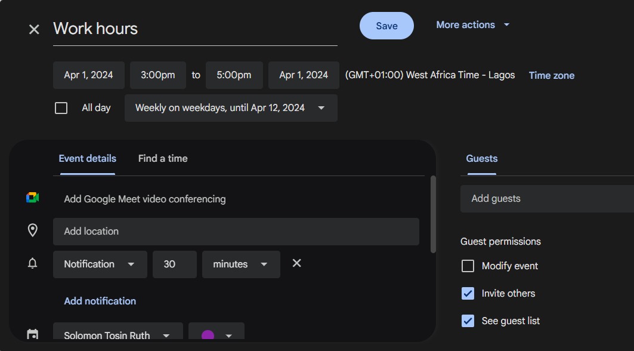634x351 pixels.
Task: Click Add notification to add another reminder
Action: 100,301
